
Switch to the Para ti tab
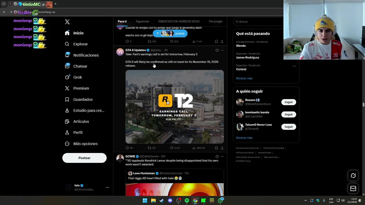(x=122, y=21)
